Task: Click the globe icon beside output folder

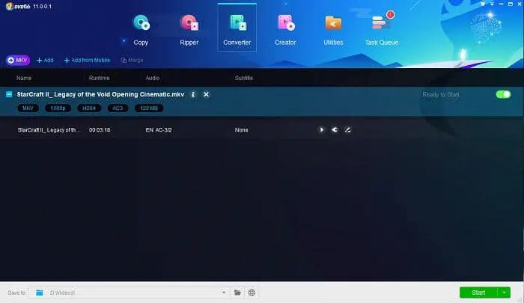Action: click(252, 293)
